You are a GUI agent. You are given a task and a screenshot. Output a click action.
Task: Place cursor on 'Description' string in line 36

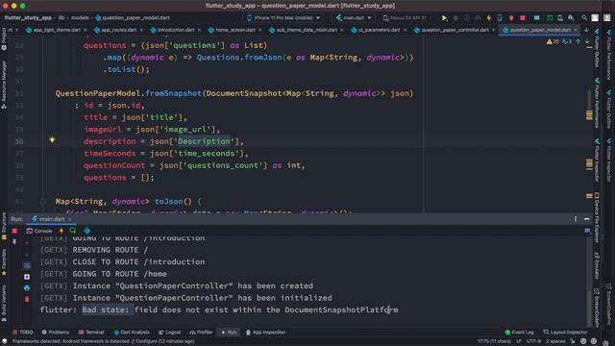(x=204, y=141)
